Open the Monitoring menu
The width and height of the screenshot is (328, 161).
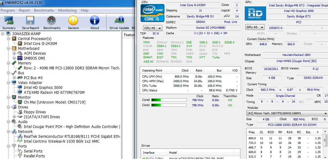67,10
